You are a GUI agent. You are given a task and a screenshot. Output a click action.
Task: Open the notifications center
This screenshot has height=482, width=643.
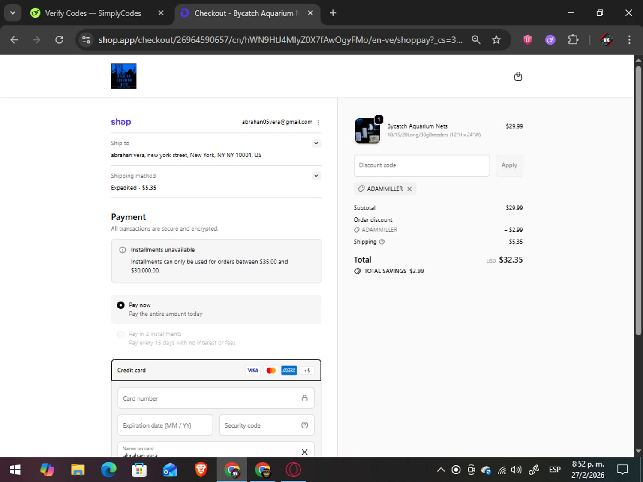click(622, 470)
